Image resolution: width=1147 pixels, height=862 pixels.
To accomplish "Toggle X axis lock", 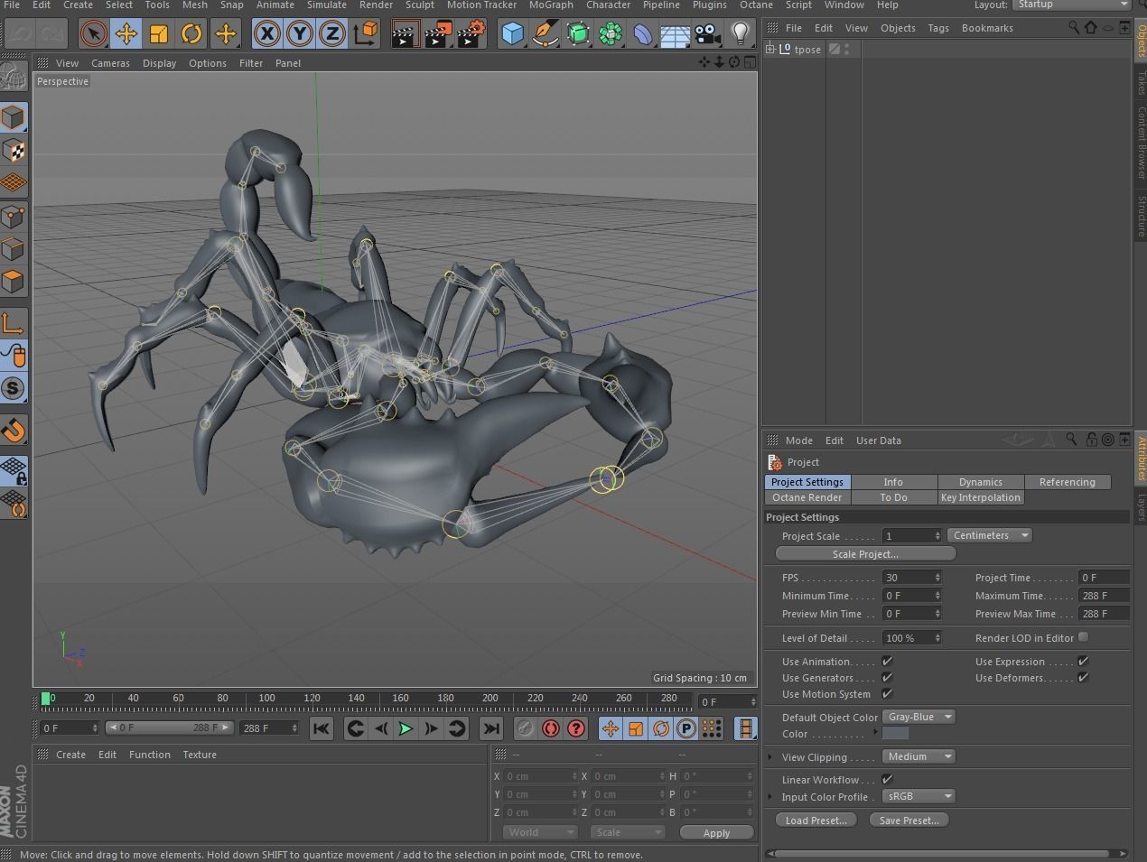I will (x=266, y=34).
